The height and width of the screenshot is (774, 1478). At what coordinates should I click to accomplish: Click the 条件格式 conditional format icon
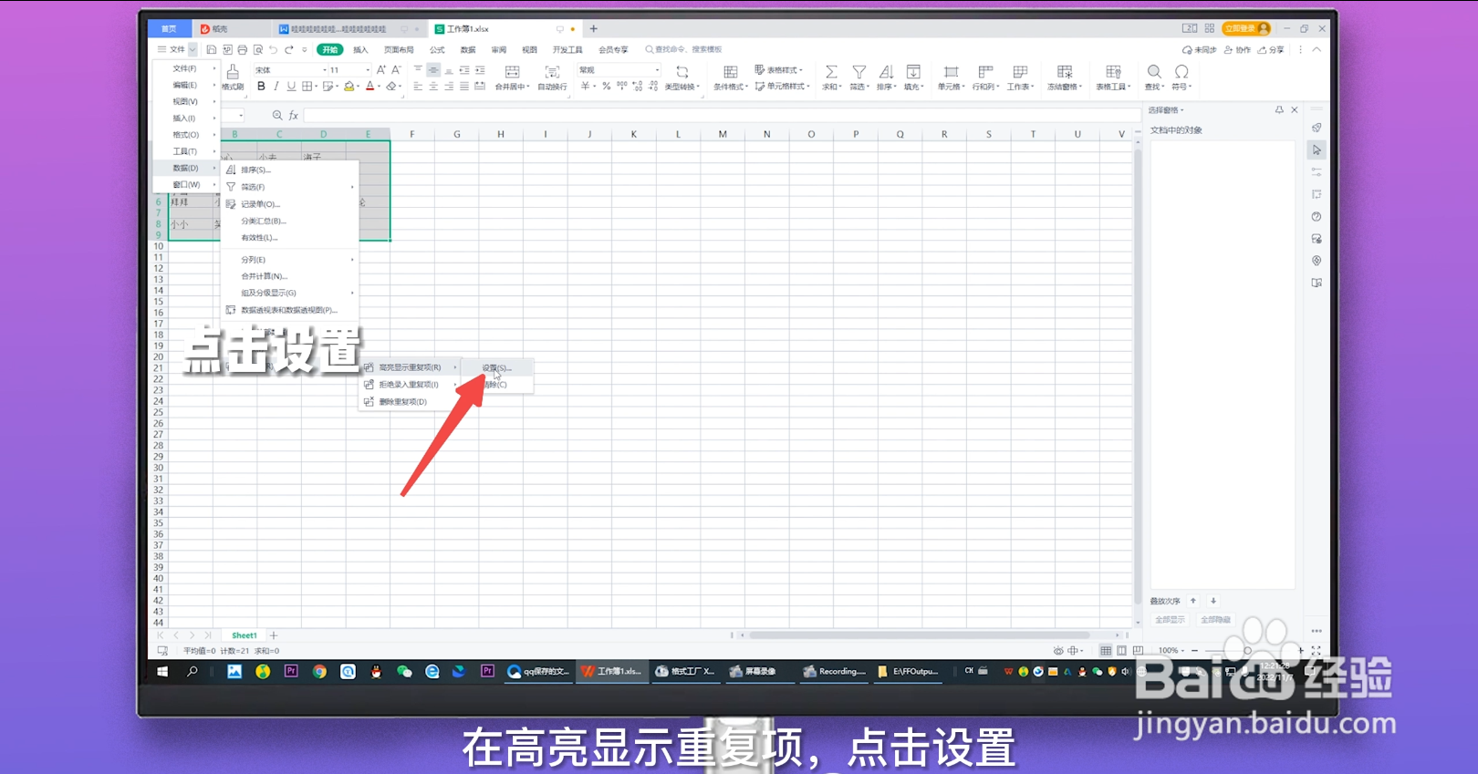pyautogui.click(x=730, y=72)
